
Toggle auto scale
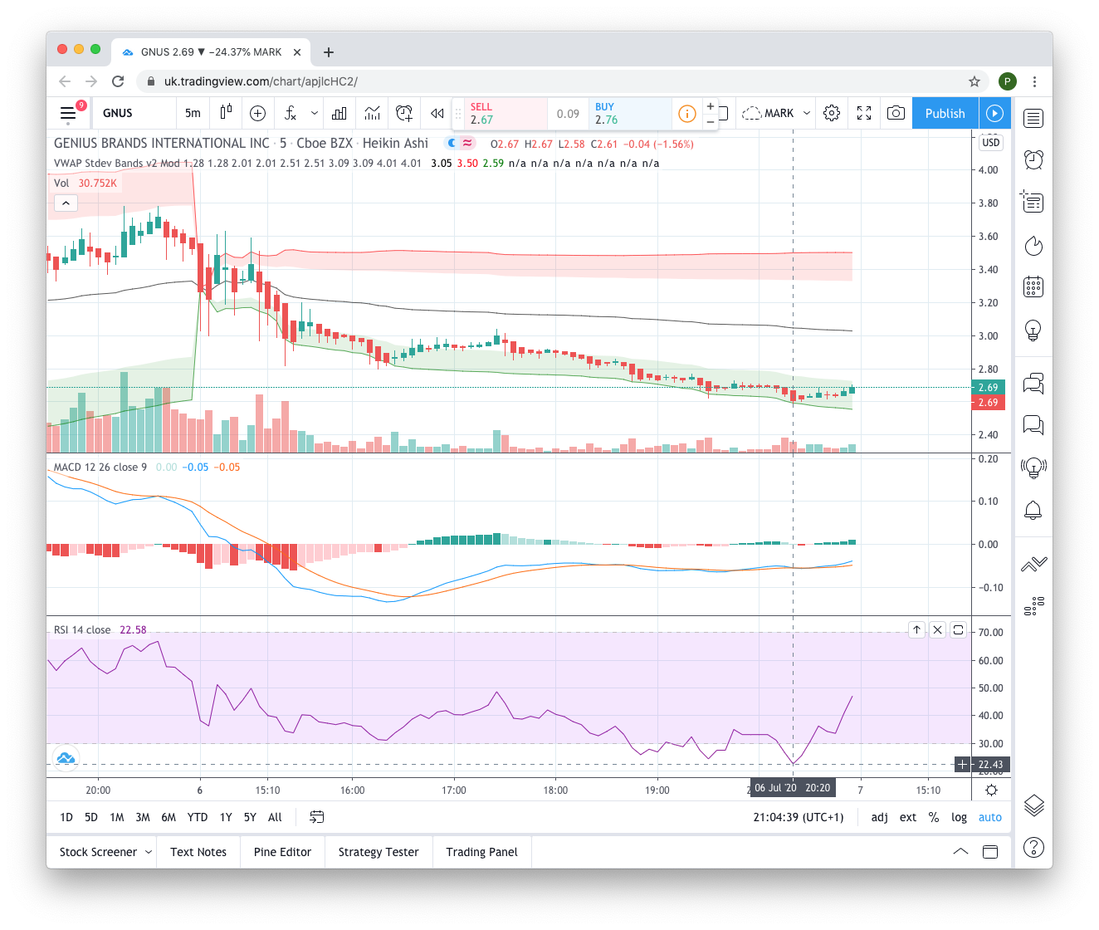click(x=990, y=817)
